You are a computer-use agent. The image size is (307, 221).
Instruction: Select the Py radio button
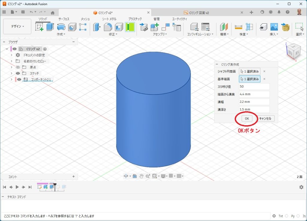coord(287,216)
